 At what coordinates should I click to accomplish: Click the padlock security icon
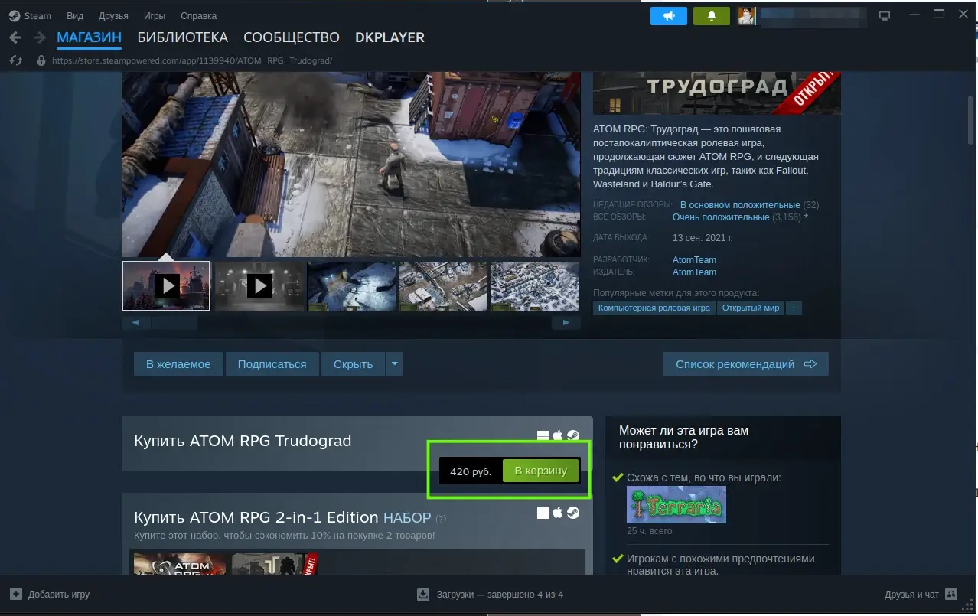(x=41, y=60)
